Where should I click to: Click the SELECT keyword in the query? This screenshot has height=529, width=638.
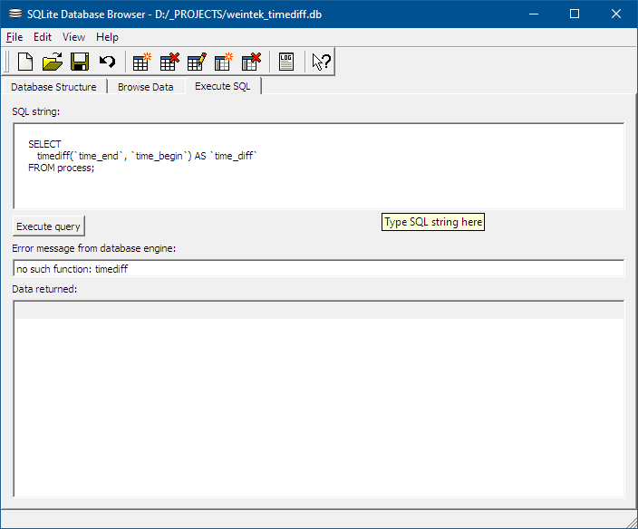[44, 144]
